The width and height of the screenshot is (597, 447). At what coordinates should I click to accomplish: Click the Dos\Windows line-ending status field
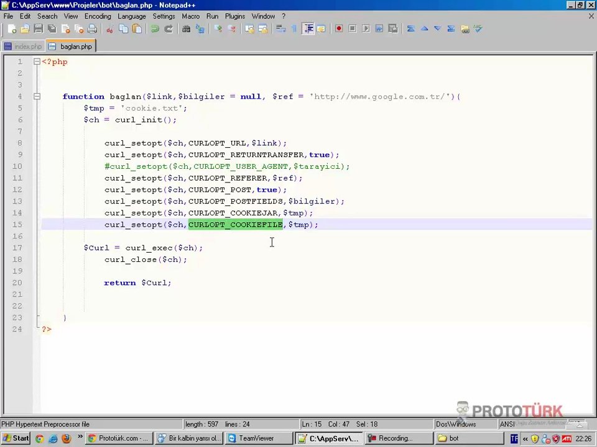(466, 424)
